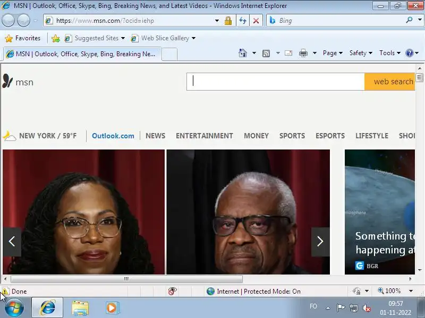Open the search provider dropdown arrow
Viewport: 425px width, 318px height.
tap(420, 20)
